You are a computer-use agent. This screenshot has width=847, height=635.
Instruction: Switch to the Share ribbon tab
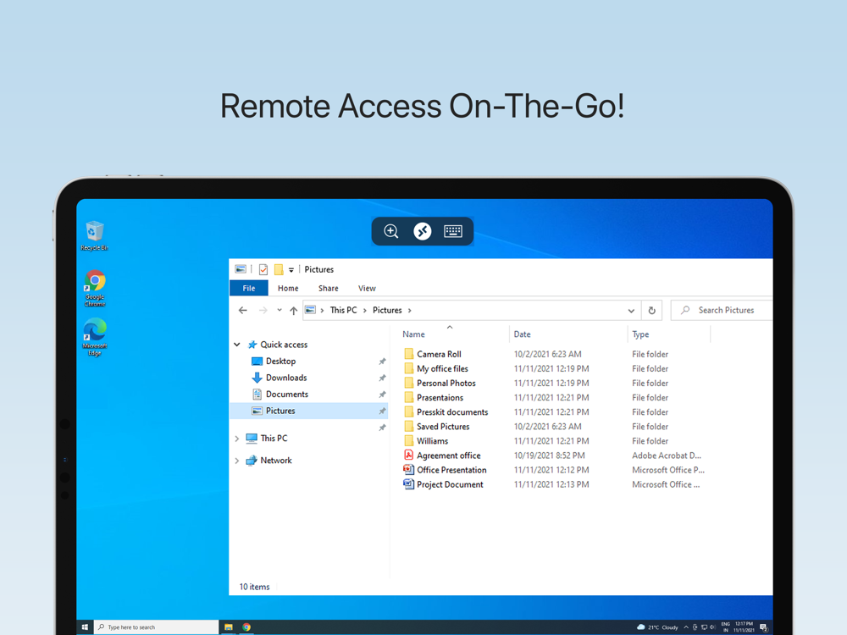tap(329, 289)
